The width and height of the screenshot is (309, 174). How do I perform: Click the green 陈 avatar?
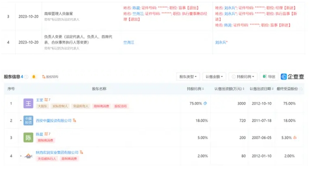coord(28,137)
